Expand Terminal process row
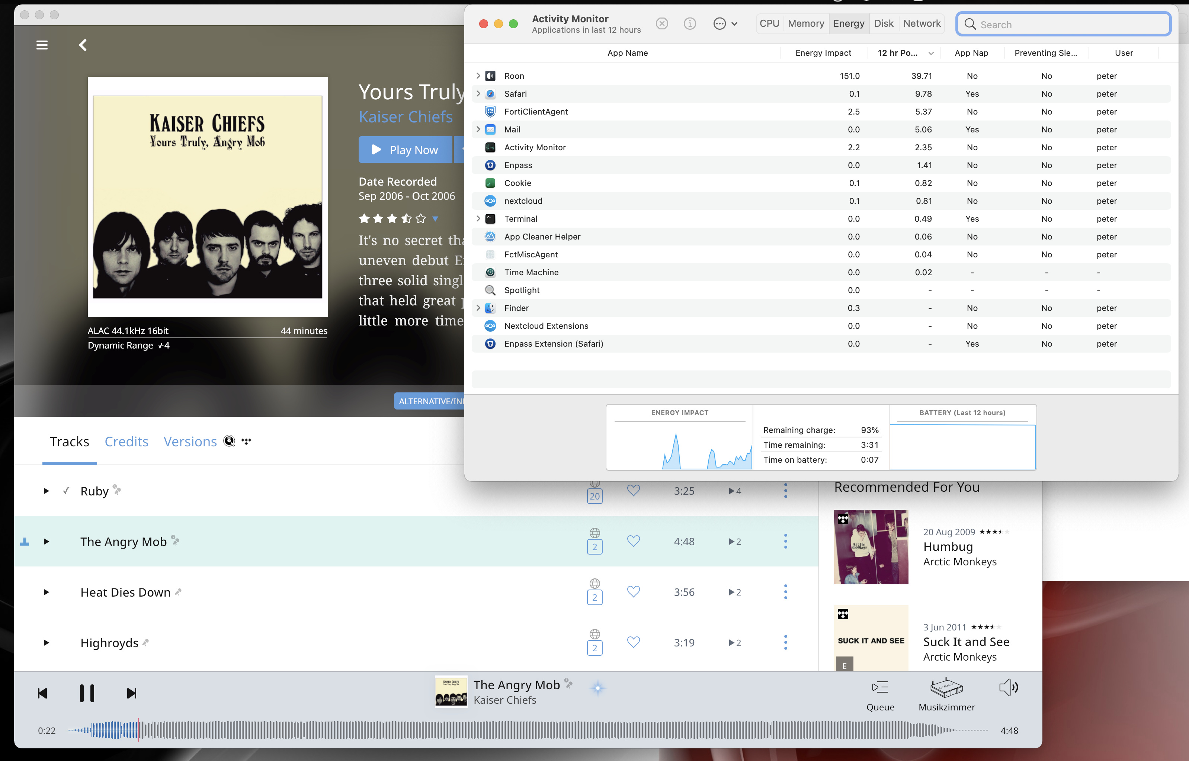The height and width of the screenshot is (761, 1189). click(478, 218)
